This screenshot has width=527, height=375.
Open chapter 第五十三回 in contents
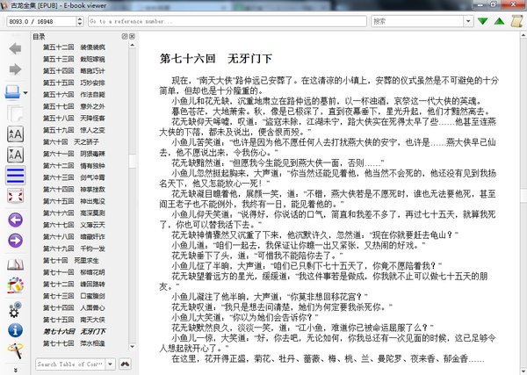(74, 59)
